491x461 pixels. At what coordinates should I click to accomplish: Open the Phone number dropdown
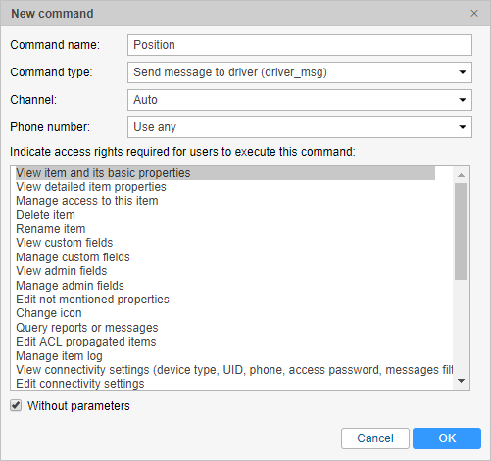tap(300, 127)
